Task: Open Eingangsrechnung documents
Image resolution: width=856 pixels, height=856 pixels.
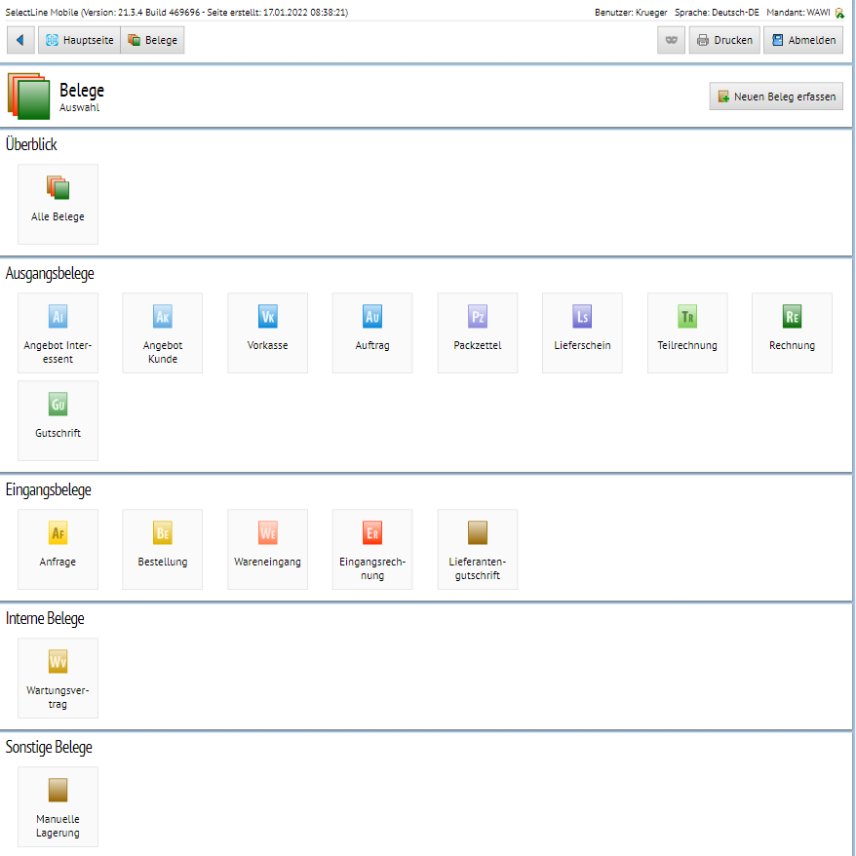Action: (x=372, y=550)
